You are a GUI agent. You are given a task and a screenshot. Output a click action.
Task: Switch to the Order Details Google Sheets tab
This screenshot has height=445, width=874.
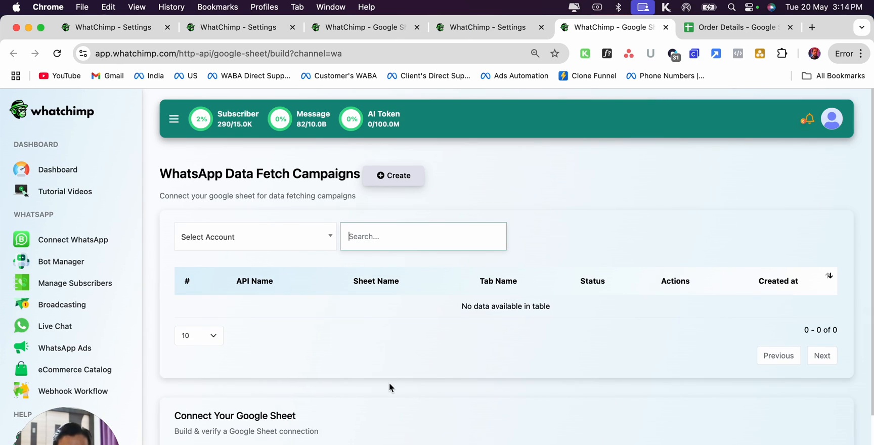pyautogui.click(x=737, y=27)
